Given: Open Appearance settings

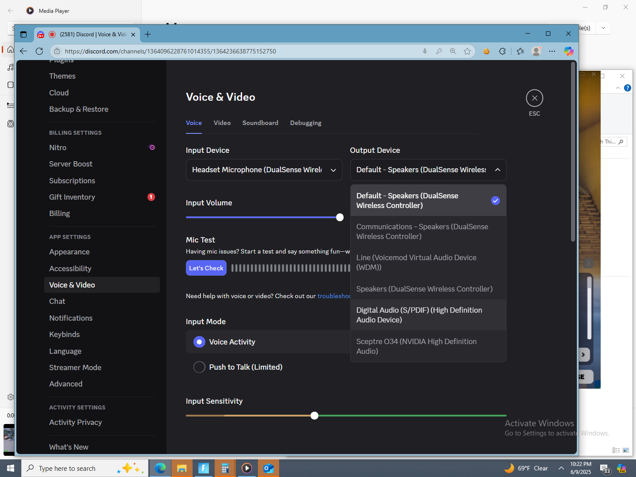Looking at the screenshot, I should click(x=102, y=252).
